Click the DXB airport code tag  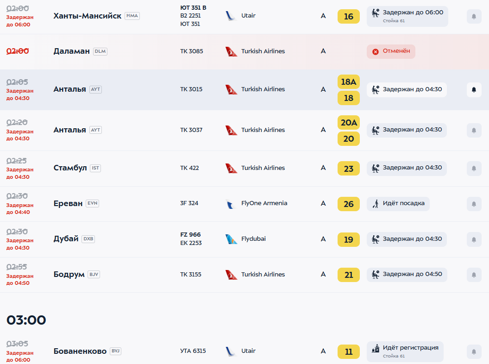(88, 239)
